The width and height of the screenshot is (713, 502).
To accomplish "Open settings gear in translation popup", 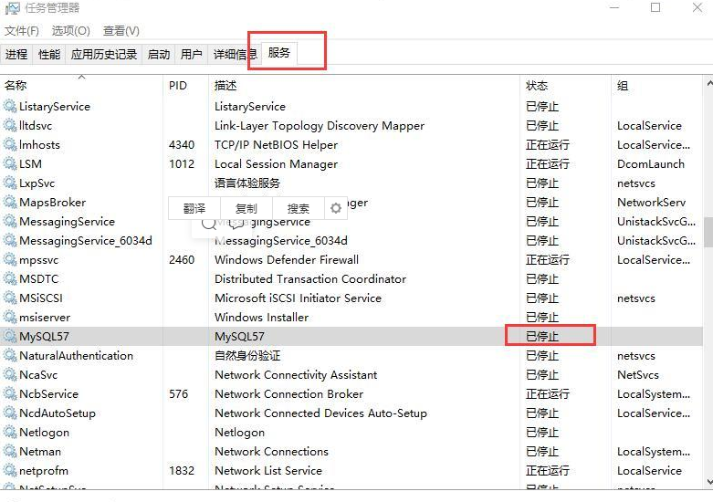I will (336, 208).
